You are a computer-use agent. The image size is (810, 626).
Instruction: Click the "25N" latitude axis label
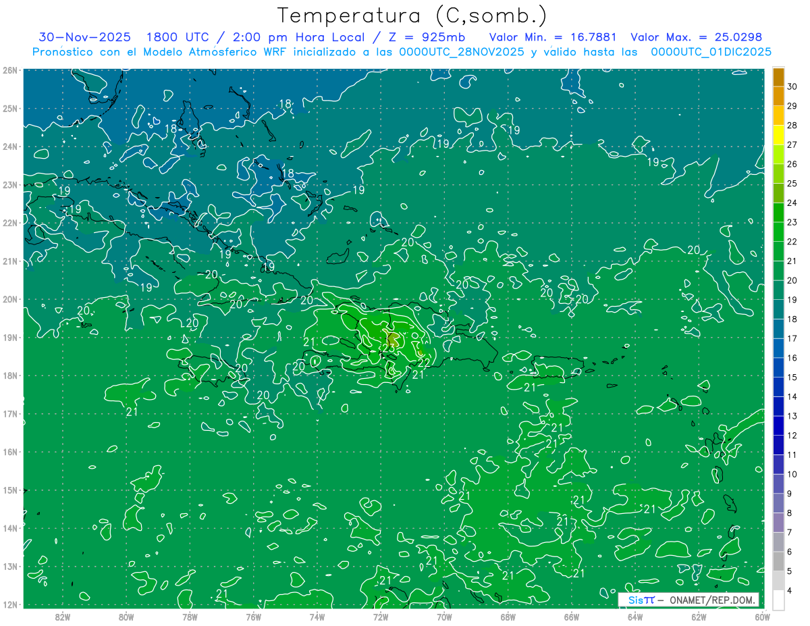pyautogui.click(x=10, y=108)
